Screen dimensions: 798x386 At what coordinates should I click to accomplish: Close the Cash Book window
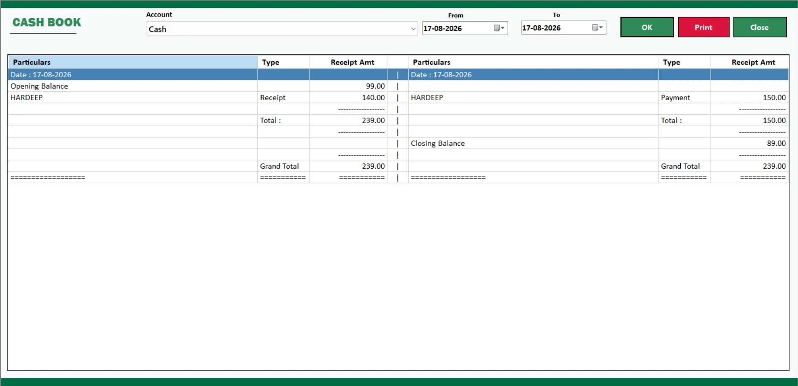tap(759, 27)
